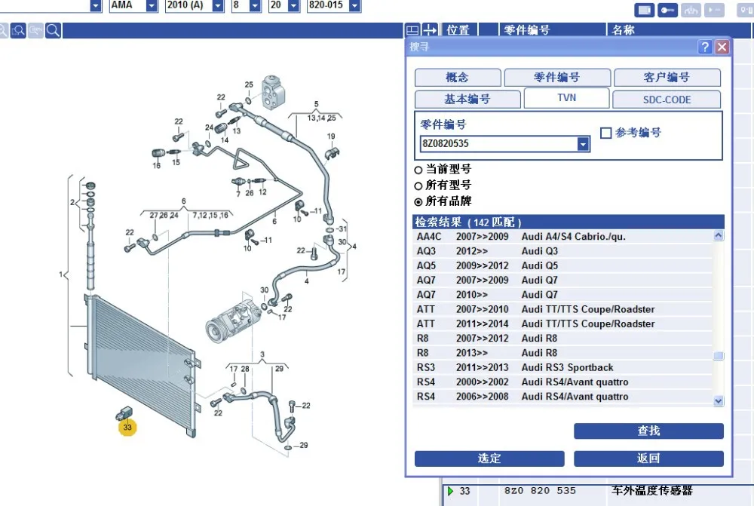Select the AQ7 2007>>2009 Audi Q7 result
The height and width of the screenshot is (506, 754).
562,280
